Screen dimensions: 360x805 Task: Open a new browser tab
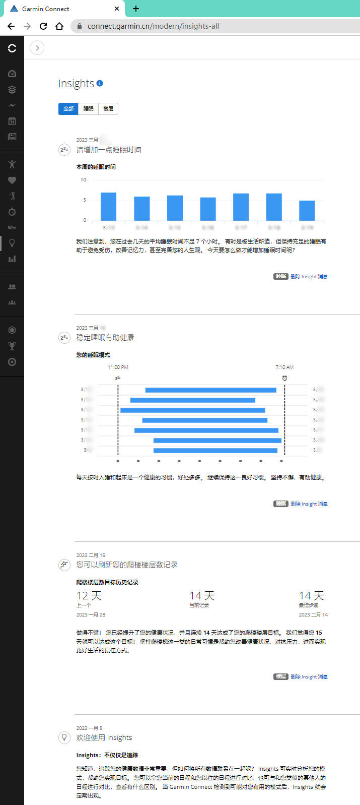pyautogui.click(x=136, y=9)
